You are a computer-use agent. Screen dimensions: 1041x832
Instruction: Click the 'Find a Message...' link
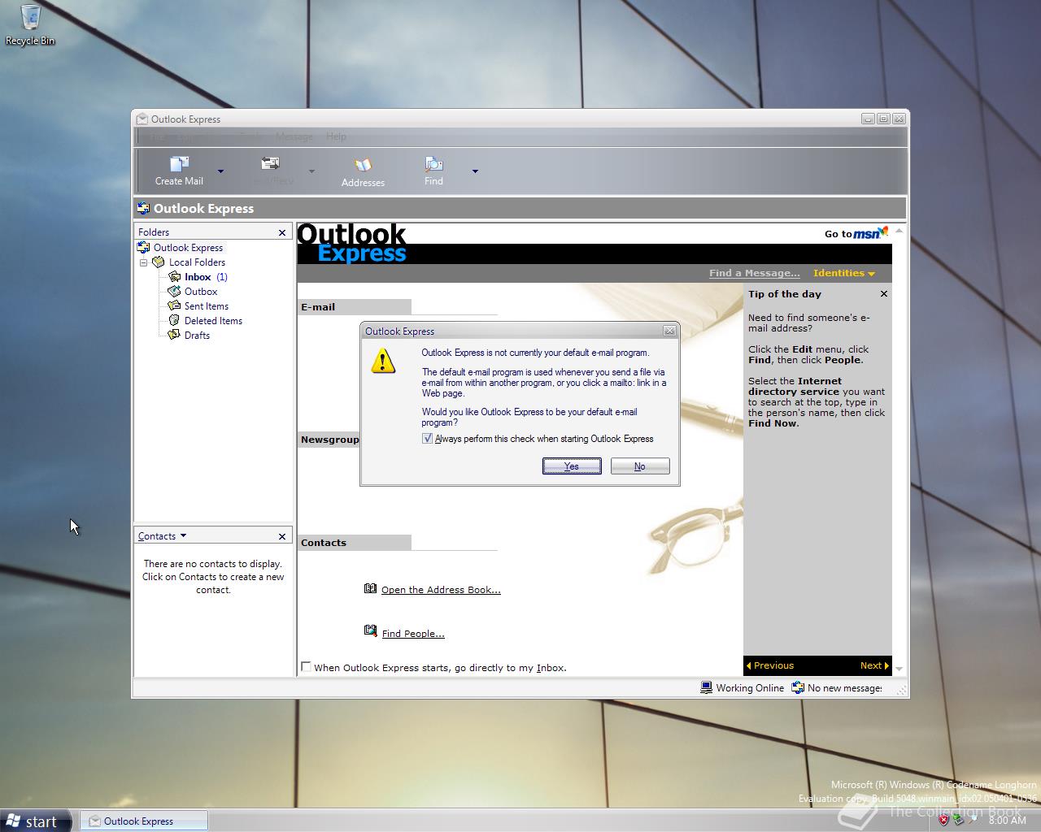754,273
